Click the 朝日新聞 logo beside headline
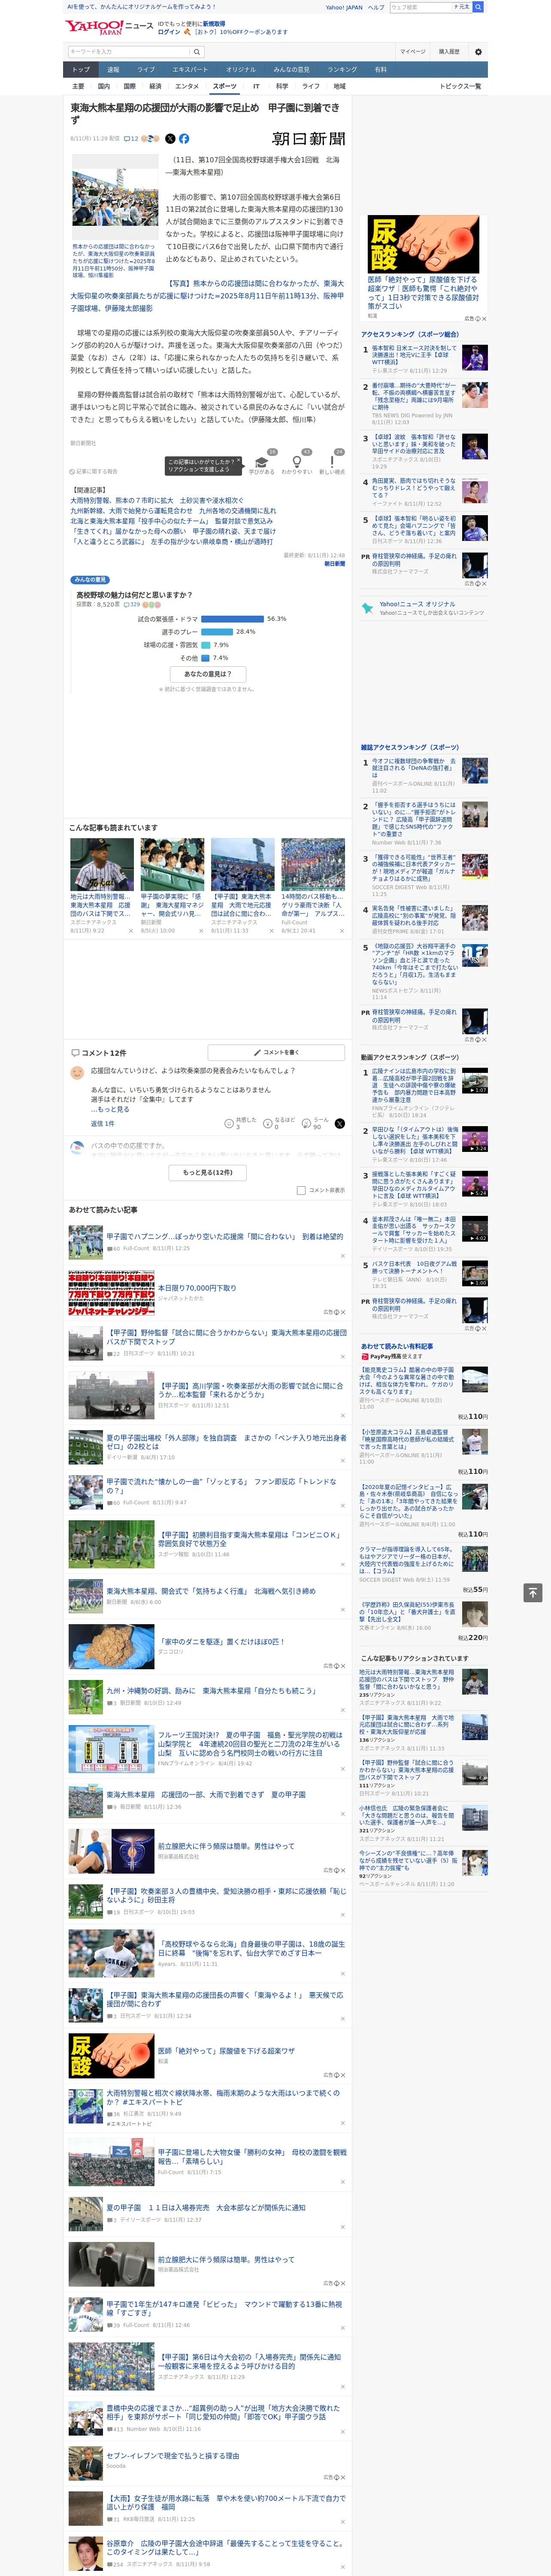The height and width of the screenshot is (2576, 551). click(308, 139)
